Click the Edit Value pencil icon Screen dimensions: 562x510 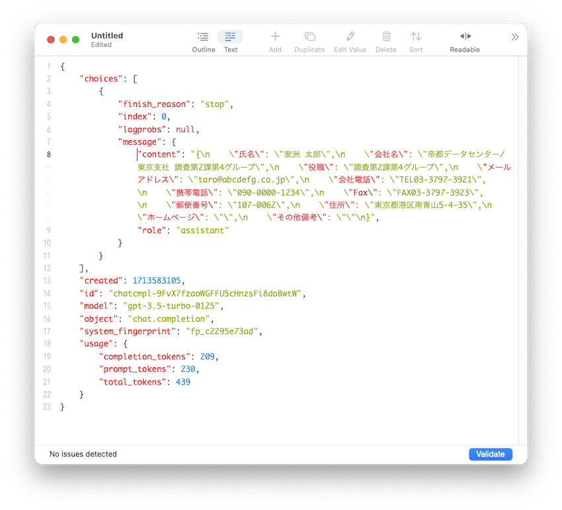point(350,36)
